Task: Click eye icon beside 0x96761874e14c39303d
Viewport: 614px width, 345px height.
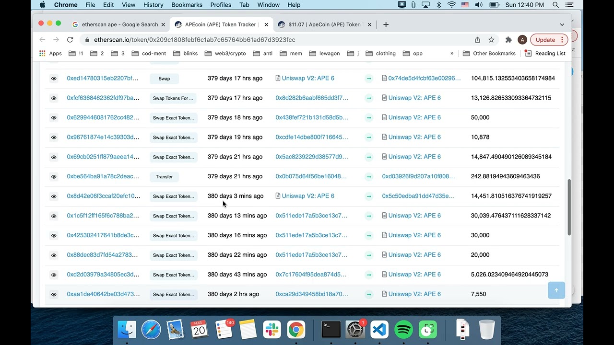Action: (54, 138)
